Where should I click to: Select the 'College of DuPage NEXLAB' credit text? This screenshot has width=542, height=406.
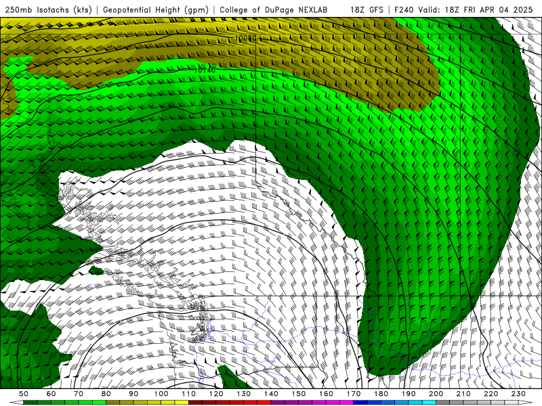point(273,9)
